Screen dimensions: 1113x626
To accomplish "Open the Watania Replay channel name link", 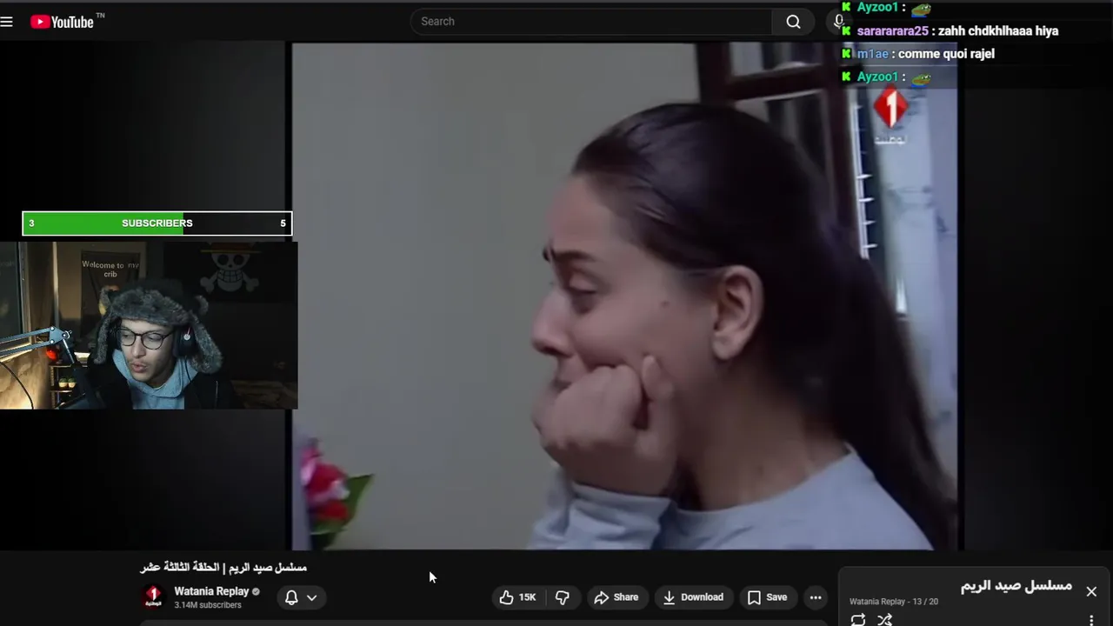I will coord(211,591).
